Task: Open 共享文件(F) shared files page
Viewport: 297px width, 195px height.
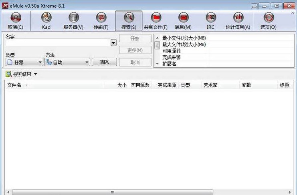Action: (156, 21)
